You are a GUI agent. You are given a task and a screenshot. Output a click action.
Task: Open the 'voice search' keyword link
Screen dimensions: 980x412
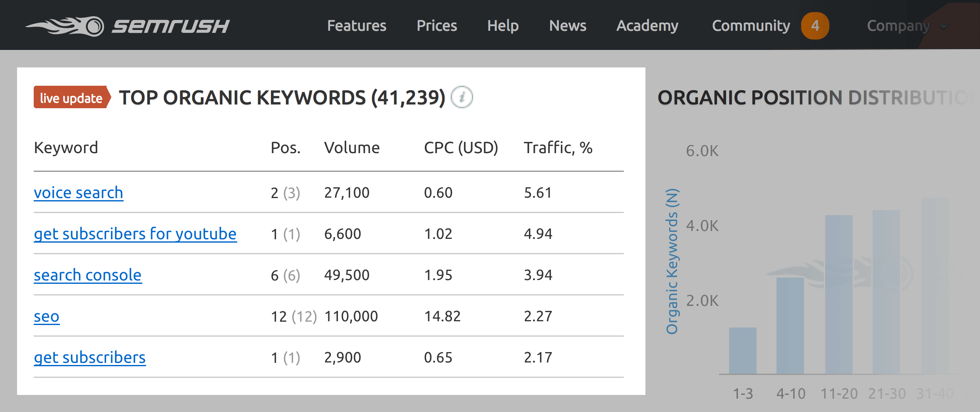[x=78, y=193]
